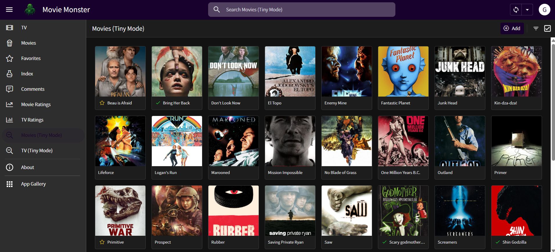Select the Primer poster
The height and width of the screenshot is (252, 555).
[x=516, y=141]
